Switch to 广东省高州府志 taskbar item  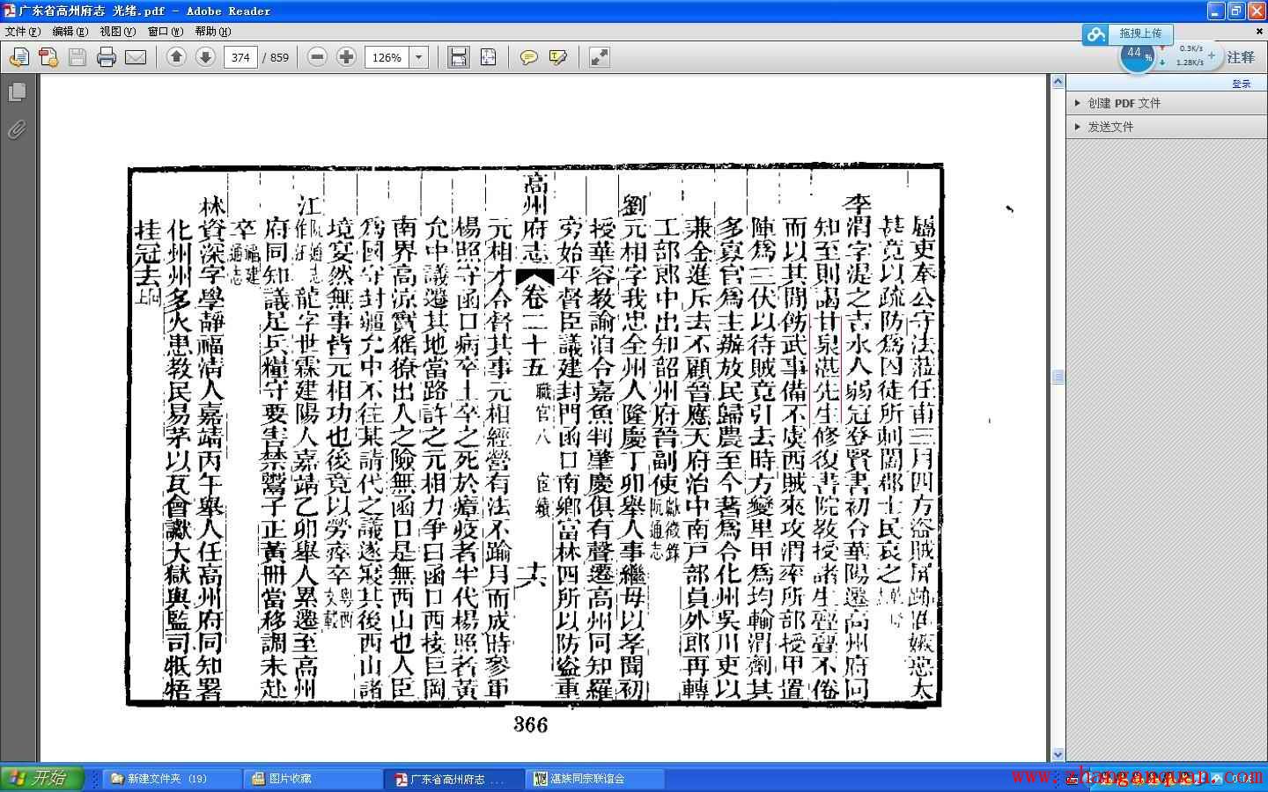[453, 779]
